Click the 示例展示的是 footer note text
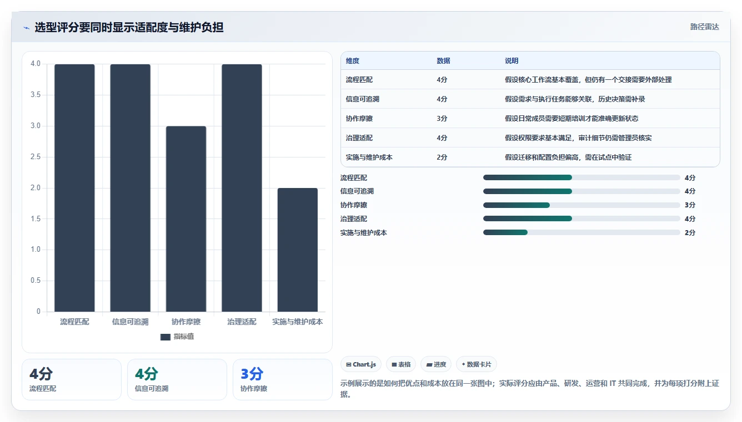Screen dimensions: 742x422 pyautogui.click(x=530, y=388)
